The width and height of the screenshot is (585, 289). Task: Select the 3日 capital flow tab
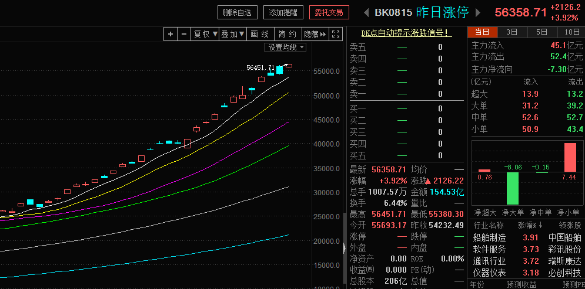(512, 32)
